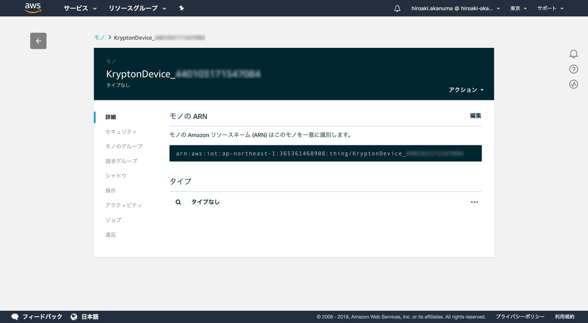This screenshot has width=588, height=323.
Task: Click the ARN string box
Action: point(326,153)
